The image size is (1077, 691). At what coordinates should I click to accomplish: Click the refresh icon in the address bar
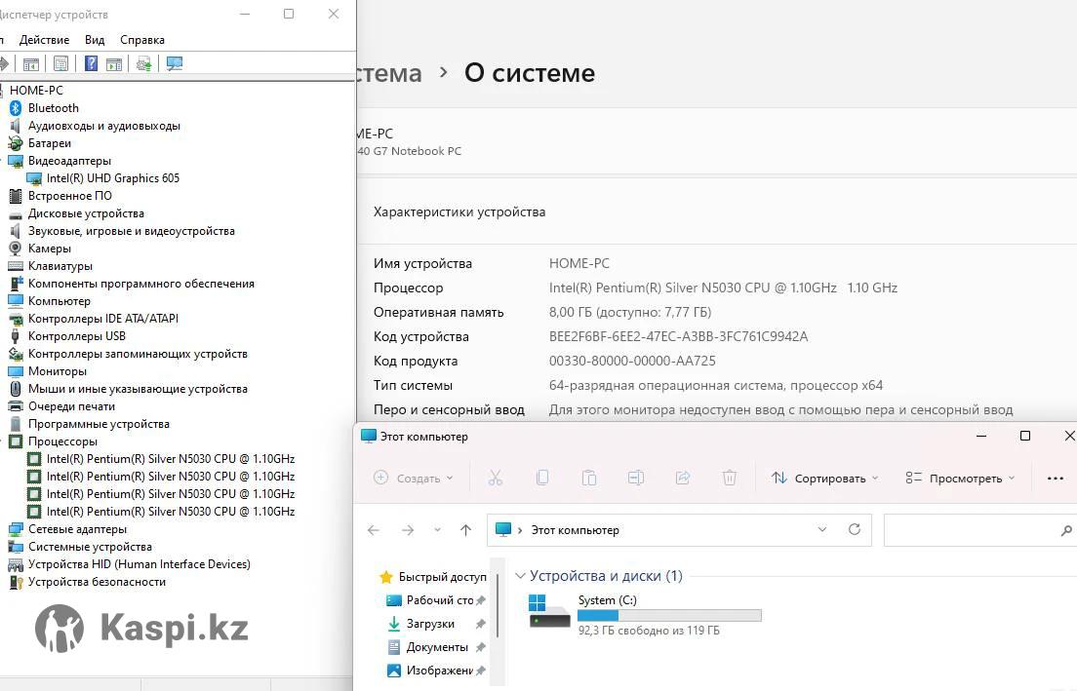855,529
